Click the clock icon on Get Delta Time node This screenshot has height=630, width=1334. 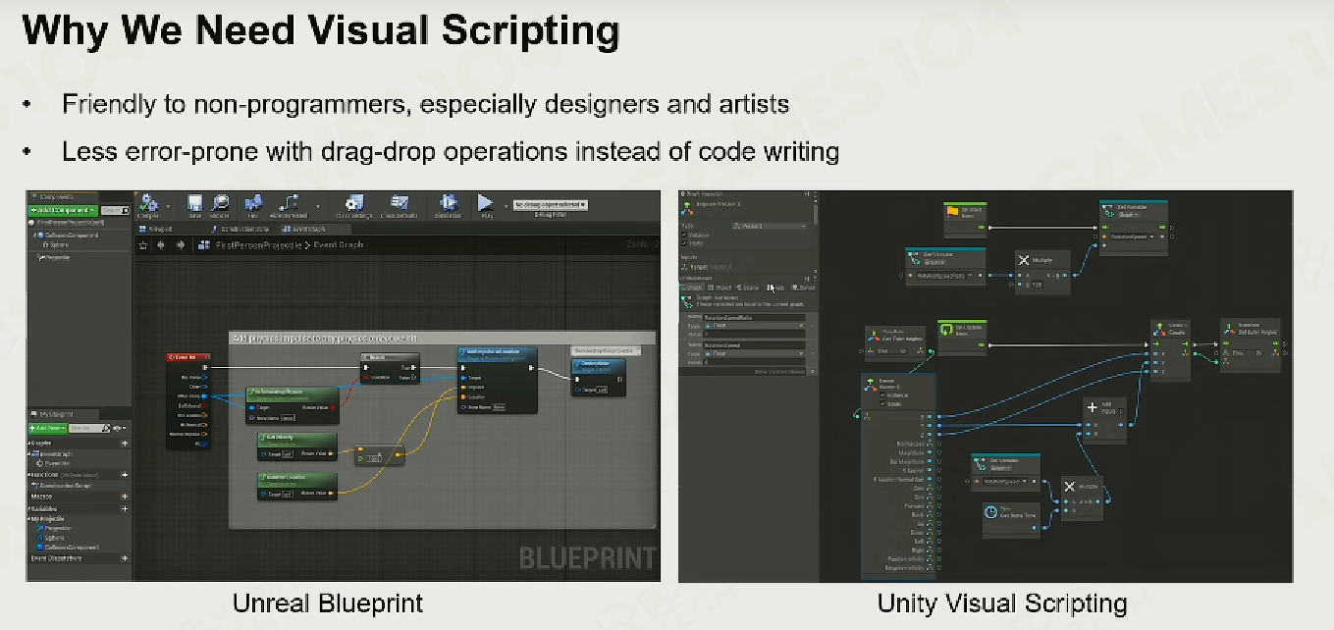pos(990,512)
